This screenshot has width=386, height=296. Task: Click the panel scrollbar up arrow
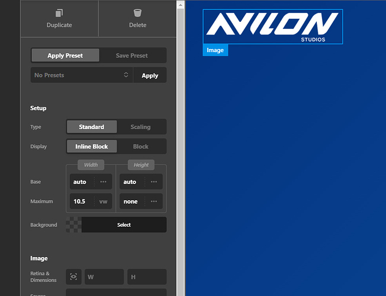(x=181, y=5)
